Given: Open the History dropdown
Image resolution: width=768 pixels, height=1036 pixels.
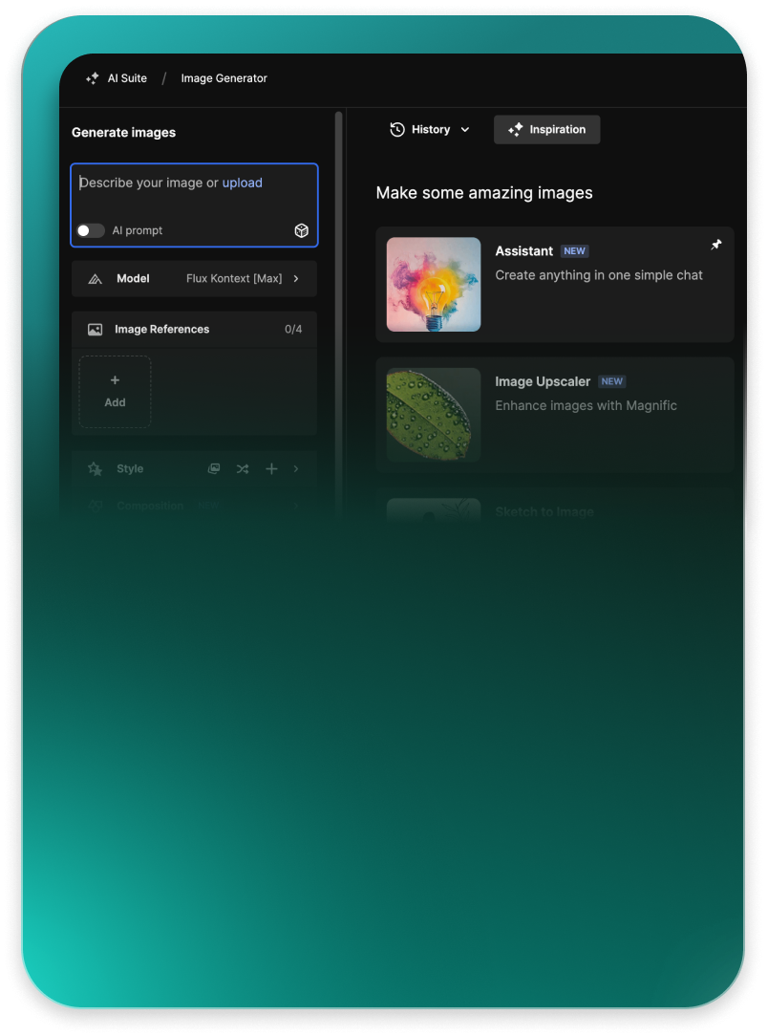Looking at the screenshot, I should pos(430,130).
